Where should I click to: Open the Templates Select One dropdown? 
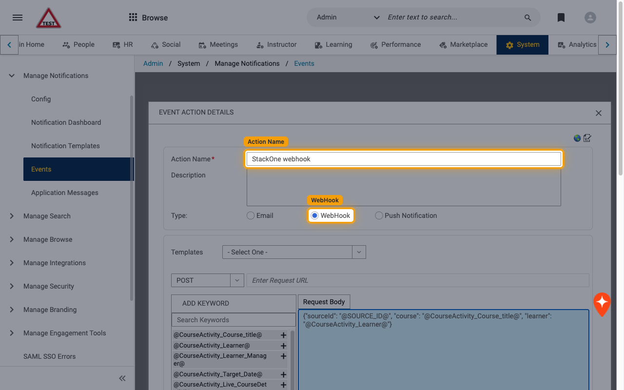tap(294, 252)
